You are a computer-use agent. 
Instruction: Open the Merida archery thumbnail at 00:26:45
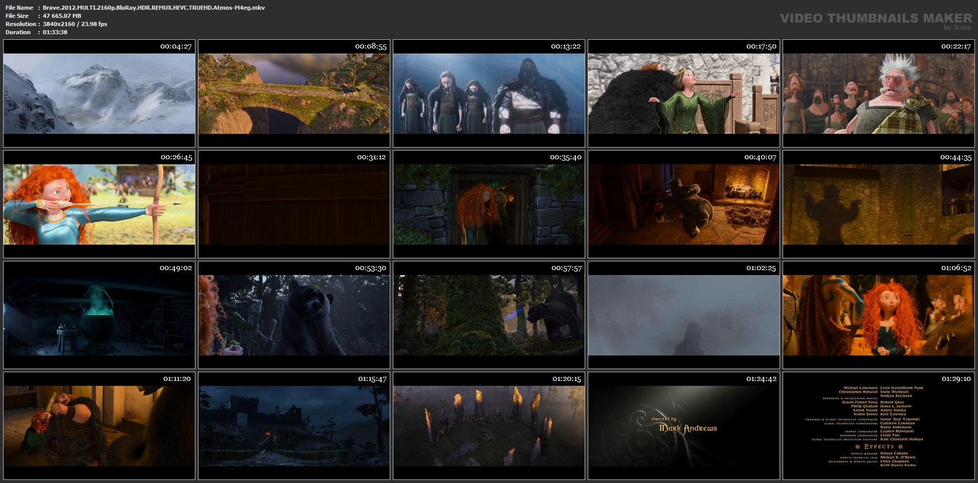coord(99,204)
